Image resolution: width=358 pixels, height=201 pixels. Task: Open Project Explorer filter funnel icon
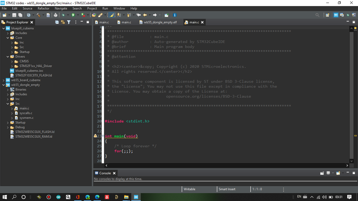tap(69, 22)
